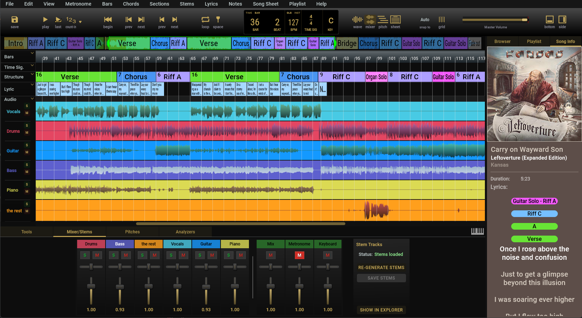Viewport: 582px width, 318px height.
Task: Open the Song Sheet menu
Action: coord(265,4)
